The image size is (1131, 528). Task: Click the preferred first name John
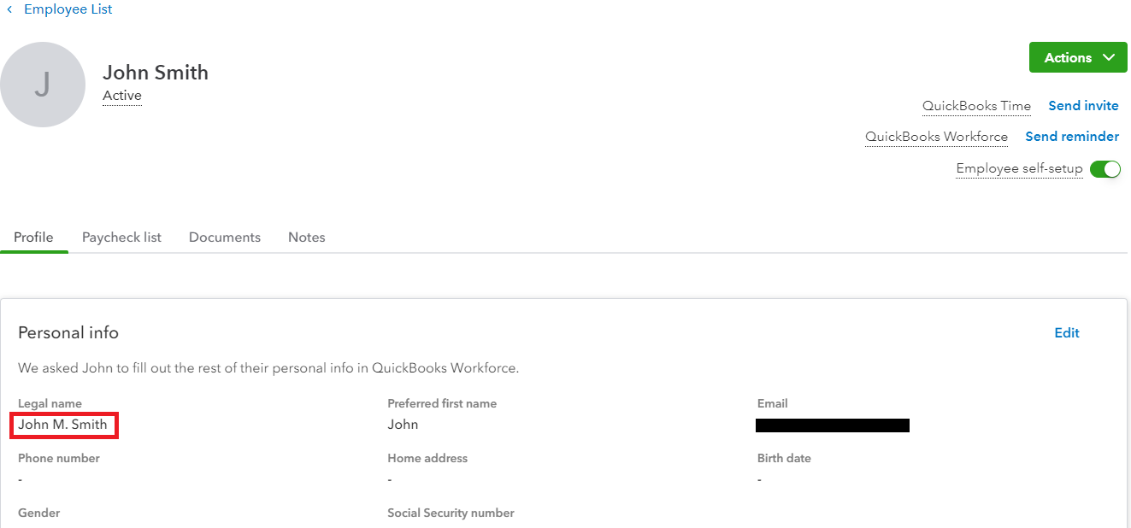click(x=403, y=425)
